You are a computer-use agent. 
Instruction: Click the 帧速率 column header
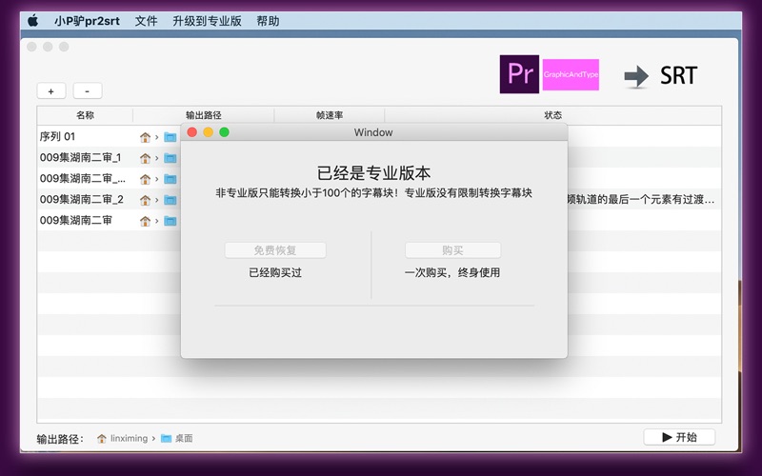330,115
